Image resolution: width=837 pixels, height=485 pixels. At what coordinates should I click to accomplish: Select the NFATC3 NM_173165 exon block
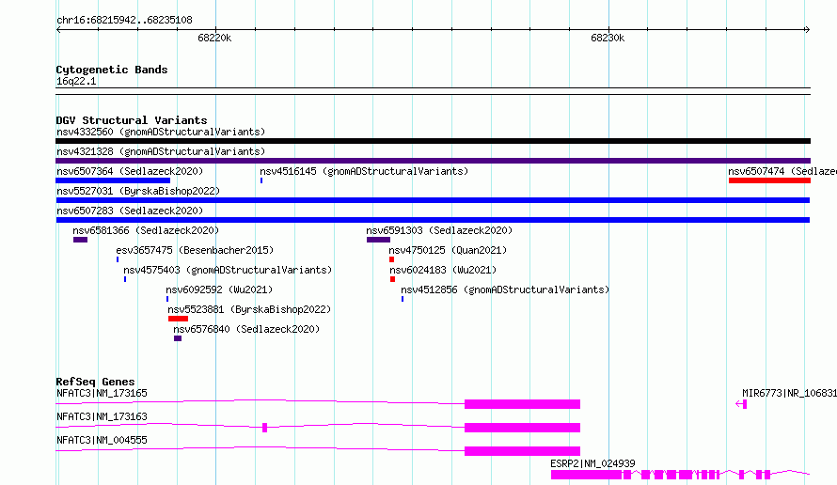pyautogui.click(x=522, y=404)
